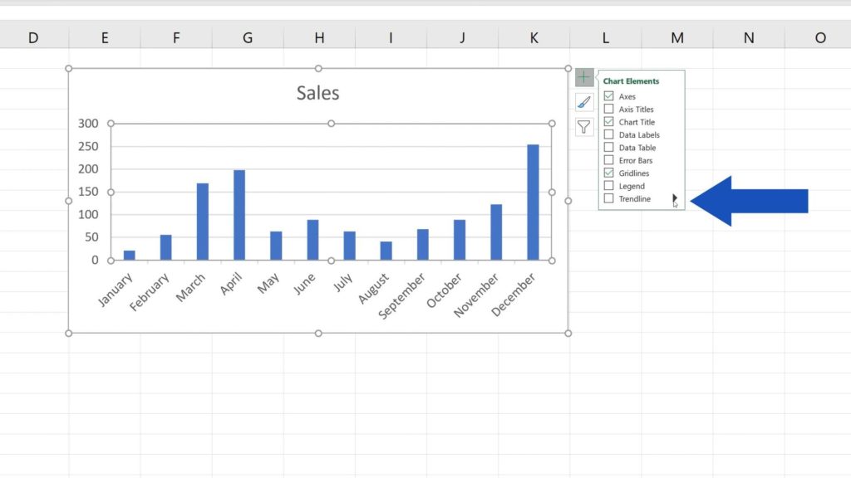Click the Sales chart title
This screenshot has width=851, height=478.
318,93
